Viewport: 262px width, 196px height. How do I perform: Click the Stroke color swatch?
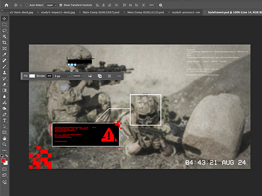click(49, 76)
